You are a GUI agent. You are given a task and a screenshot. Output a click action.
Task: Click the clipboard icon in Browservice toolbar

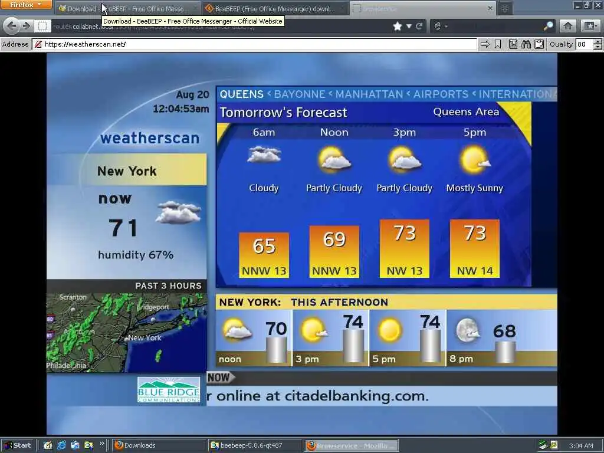coord(539,44)
